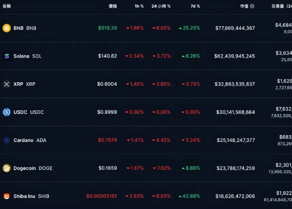Screen dimensions: 292x209
Task: Click BNB's price $519.39
Action: coord(108,28)
